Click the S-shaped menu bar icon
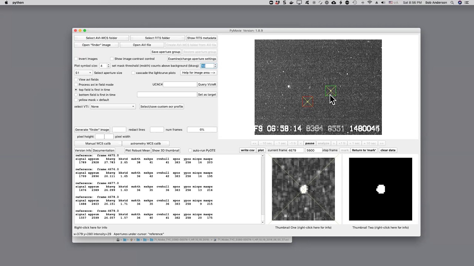This screenshot has width=474, height=266. [285, 3]
